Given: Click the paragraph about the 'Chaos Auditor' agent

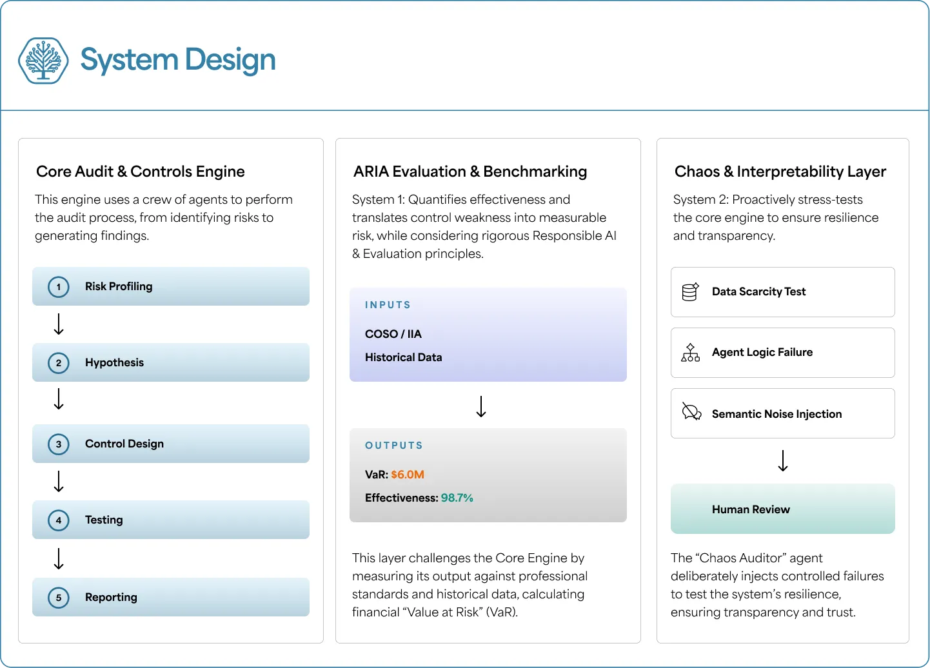Looking at the screenshot, I should (x=777, y=585).
